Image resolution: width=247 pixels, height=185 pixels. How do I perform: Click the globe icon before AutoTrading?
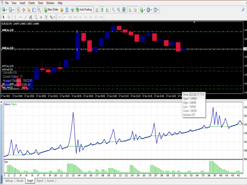click(72, 10)
